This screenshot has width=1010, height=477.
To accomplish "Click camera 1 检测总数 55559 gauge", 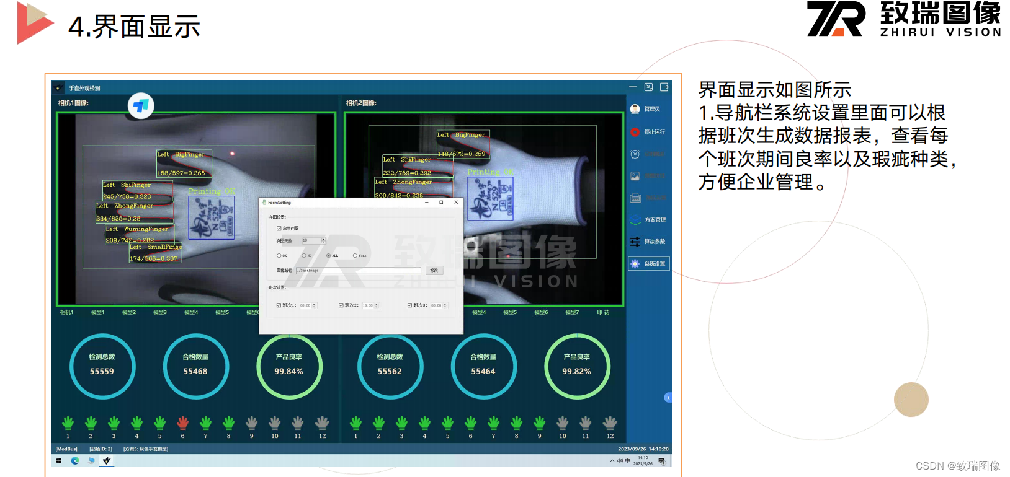I will (102, 366).
